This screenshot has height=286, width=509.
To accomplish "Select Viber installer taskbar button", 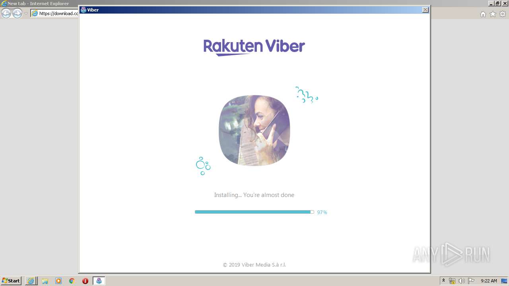I will [x=99, y=281].
